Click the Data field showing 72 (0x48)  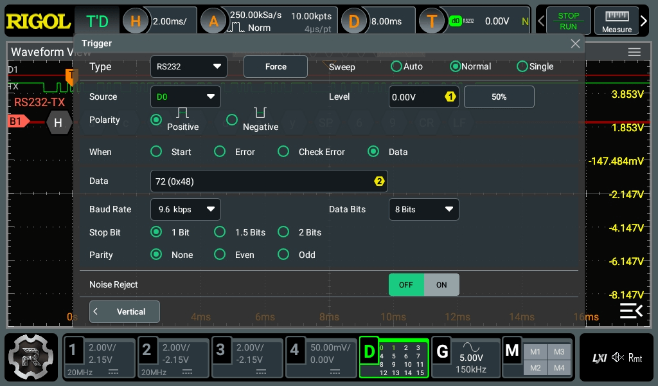pyautogui.click(x=269, y=181)
